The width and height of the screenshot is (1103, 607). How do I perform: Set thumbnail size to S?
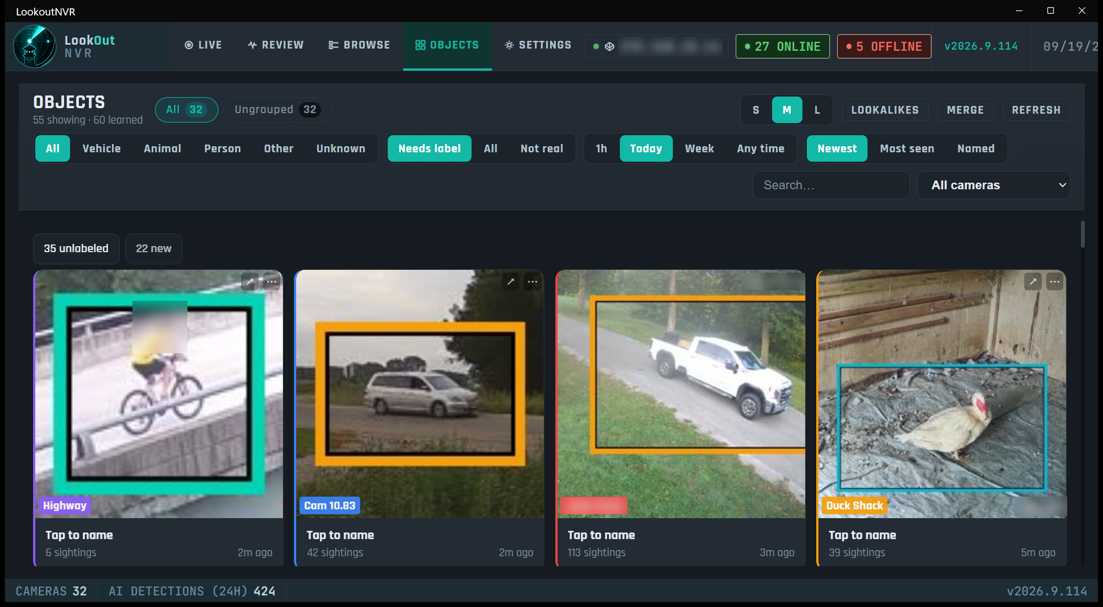tap(756, 110)
